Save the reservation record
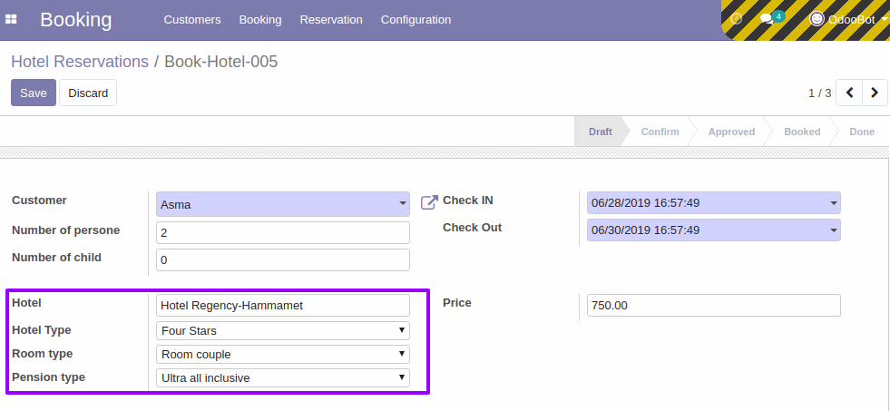 (x=34, y=93)
